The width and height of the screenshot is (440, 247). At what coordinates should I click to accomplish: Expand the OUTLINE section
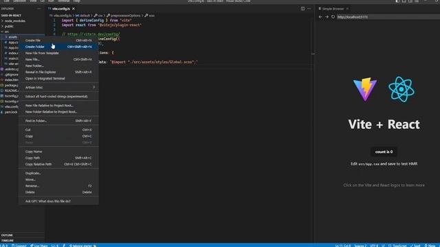point(8,235)
